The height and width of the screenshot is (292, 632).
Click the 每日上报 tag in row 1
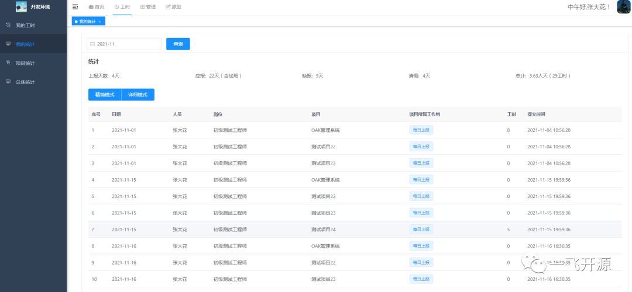[x=421, y=130]
